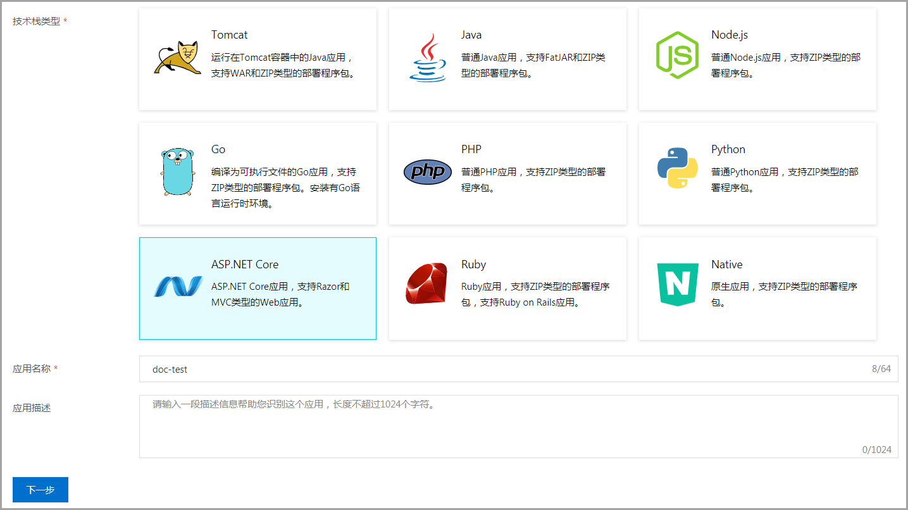Click the Tomcat cat logo icon
This screenshot has width=908, height=510.
(177, 59)
